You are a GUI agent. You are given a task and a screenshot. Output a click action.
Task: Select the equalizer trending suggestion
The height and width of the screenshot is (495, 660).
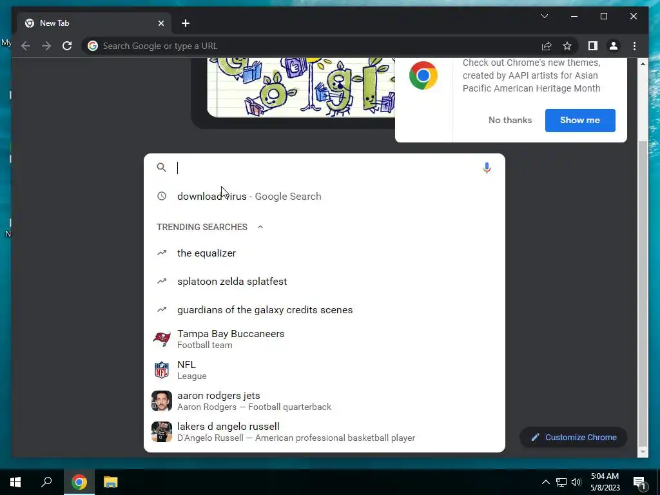tap(324, 253)
